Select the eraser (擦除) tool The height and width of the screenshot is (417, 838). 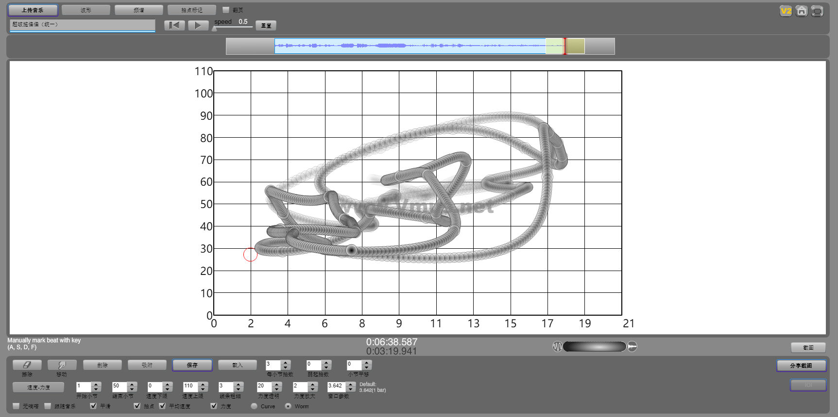27,365
